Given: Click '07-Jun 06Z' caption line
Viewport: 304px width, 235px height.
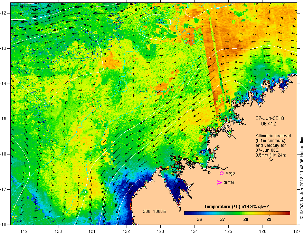Looking at the screenshot, I should pyautogui.click(x=267, y=150).
